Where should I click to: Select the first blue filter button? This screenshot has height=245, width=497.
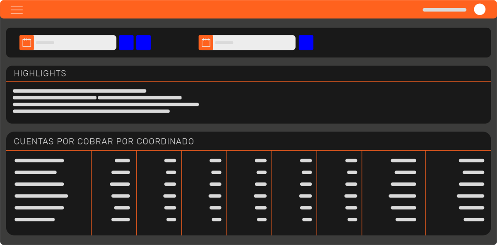tap(126, 42)
